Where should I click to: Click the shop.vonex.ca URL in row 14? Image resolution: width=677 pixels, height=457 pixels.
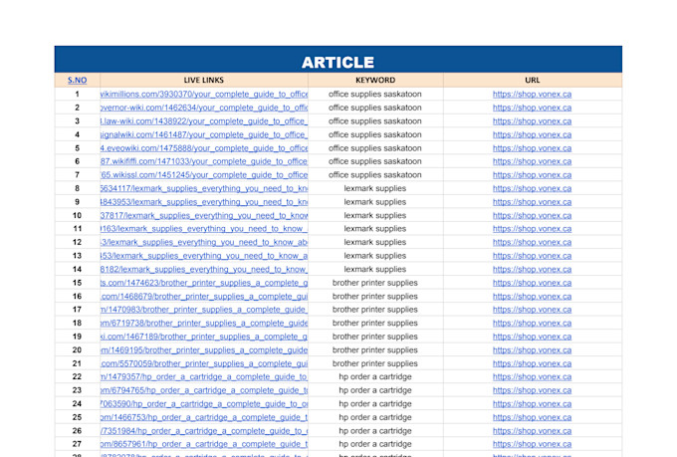(532, 269)
